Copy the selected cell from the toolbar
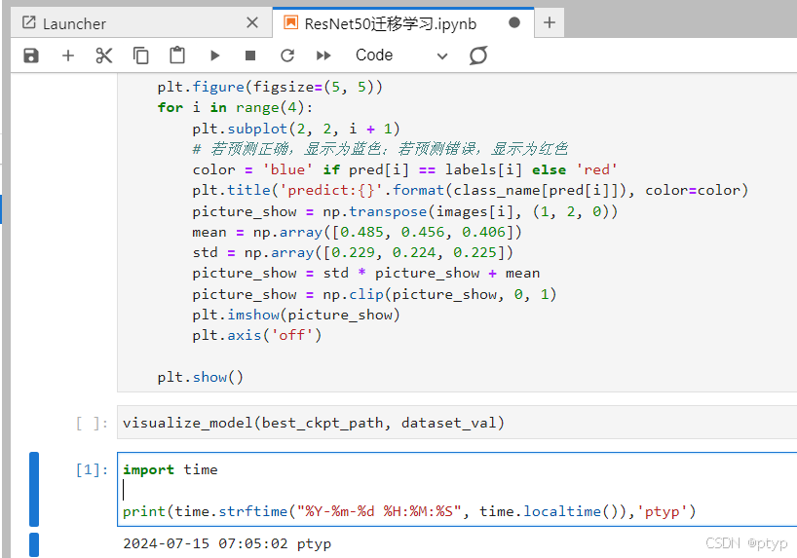 pos(141,56)
